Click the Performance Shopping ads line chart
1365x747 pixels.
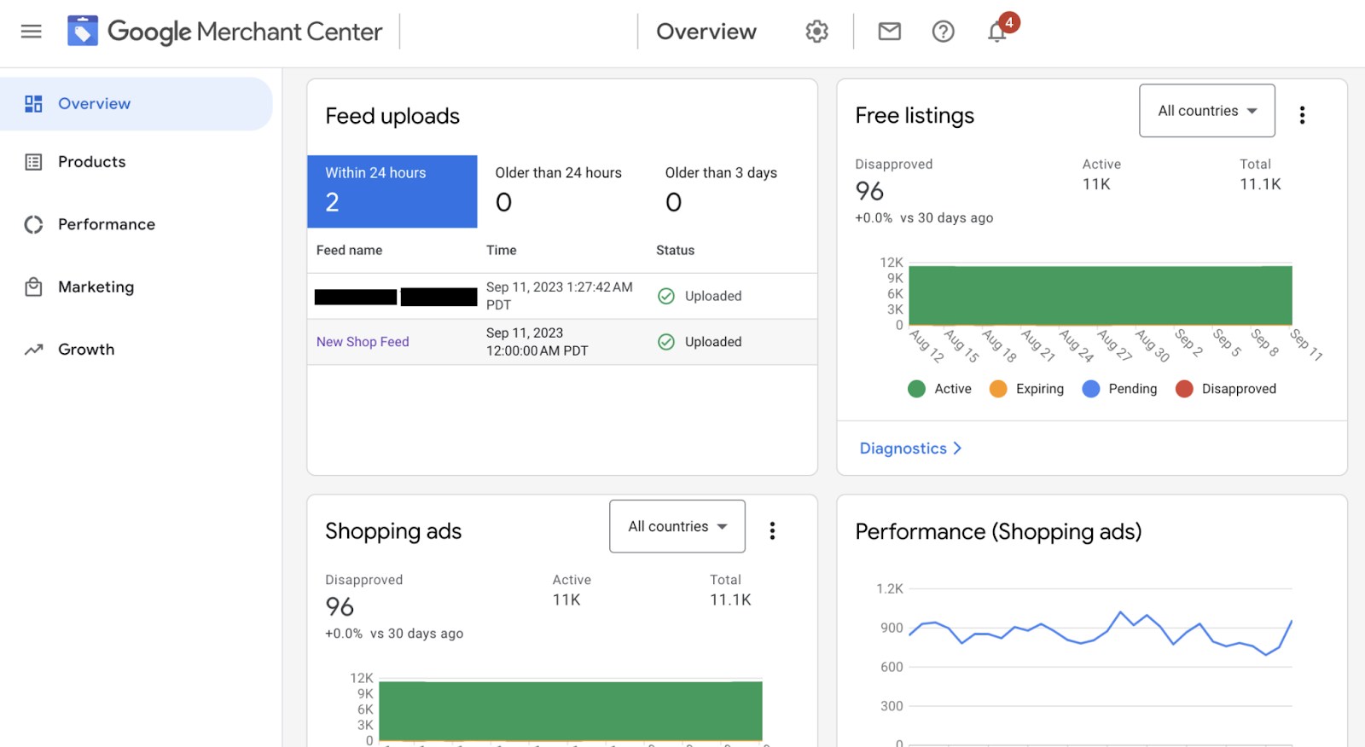(x=1101, y=634)
